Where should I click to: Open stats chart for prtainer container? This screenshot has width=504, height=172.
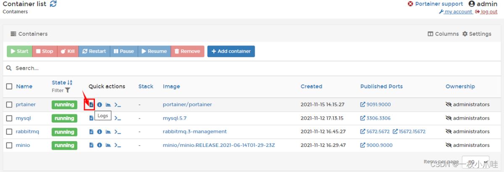click(x=108, y=105)
